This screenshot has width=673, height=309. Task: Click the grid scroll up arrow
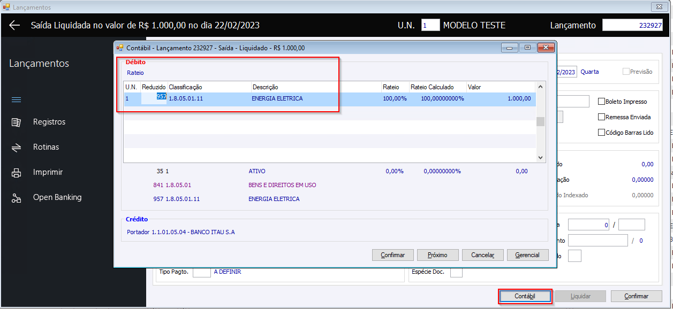[x=541, y=87]
